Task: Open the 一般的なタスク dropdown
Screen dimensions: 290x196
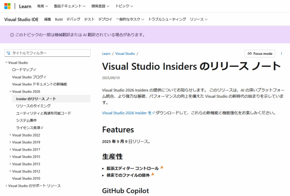Action: coord(130,19)
